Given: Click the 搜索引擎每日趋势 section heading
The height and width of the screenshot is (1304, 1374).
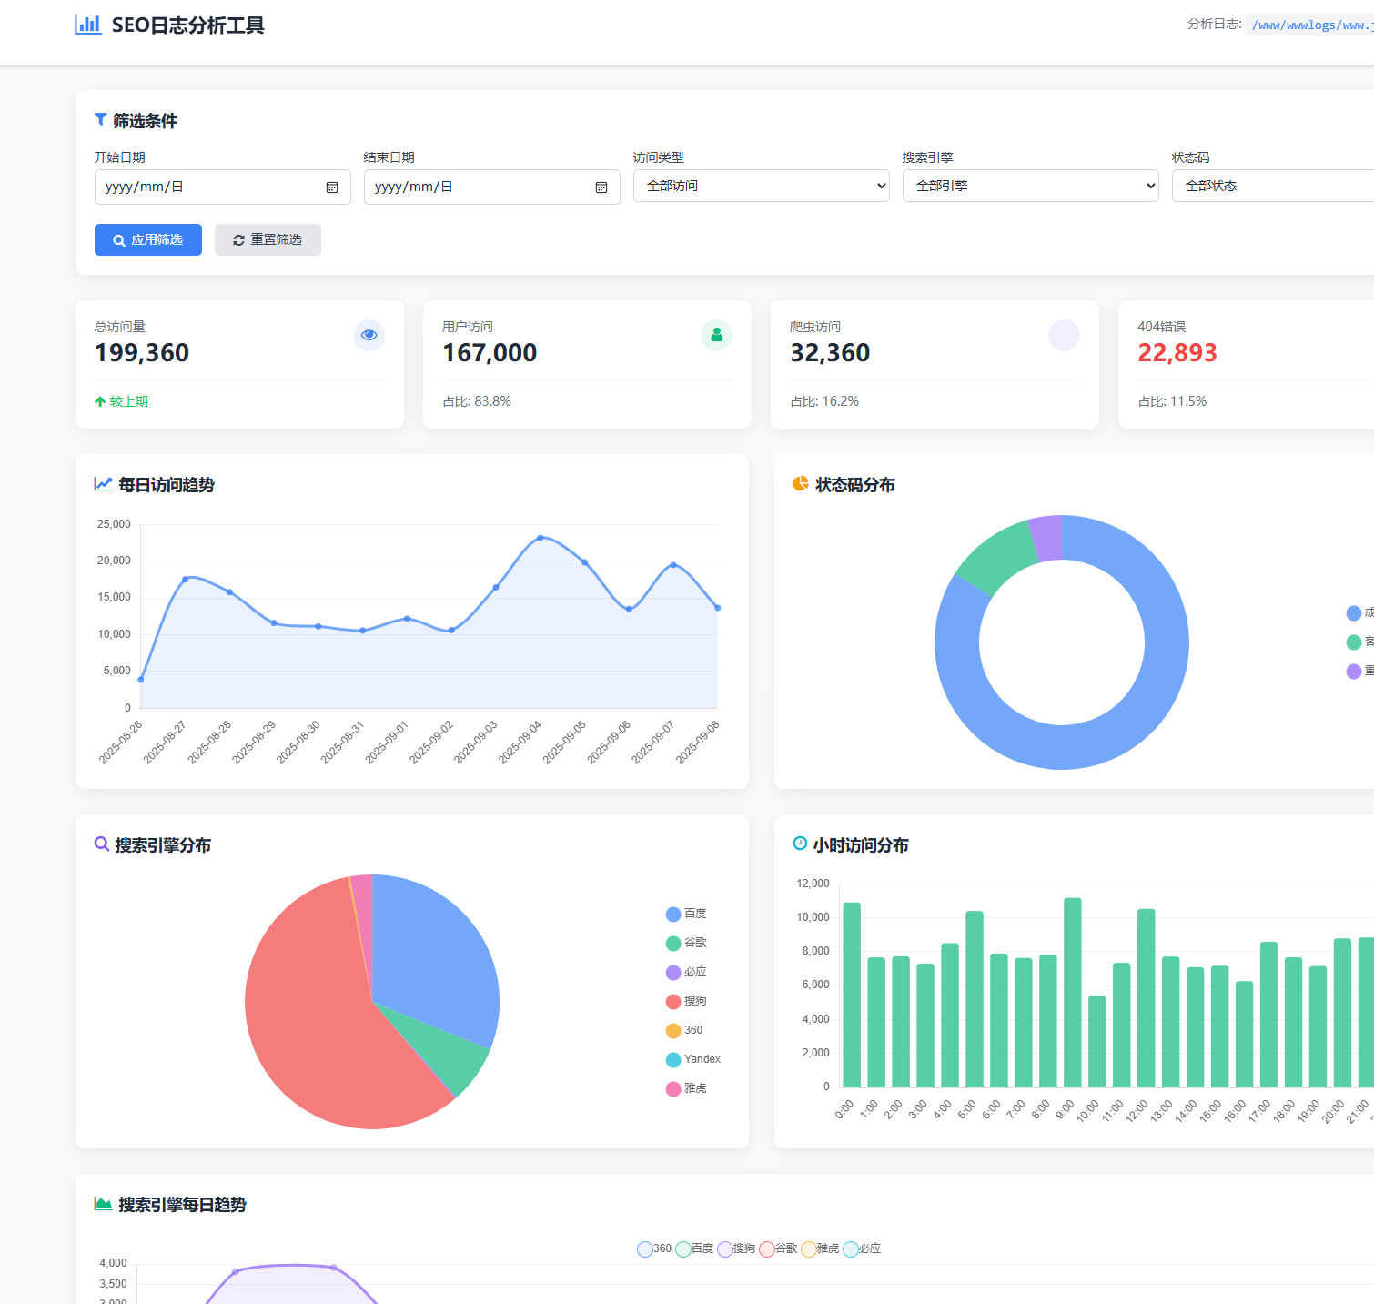Looking at the screenshot, I should pyautogui.click(x=182, y=1205).
